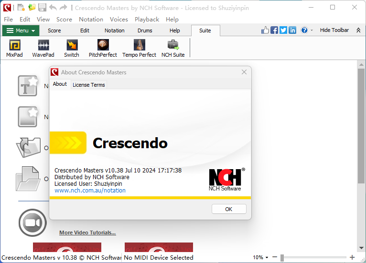Viewport: 366px width, 263px height.
Task: Click the open recent folder icon with arrow
Action: point(28,148)
